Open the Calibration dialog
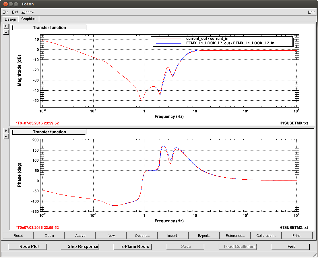 (x=266, y=236)
